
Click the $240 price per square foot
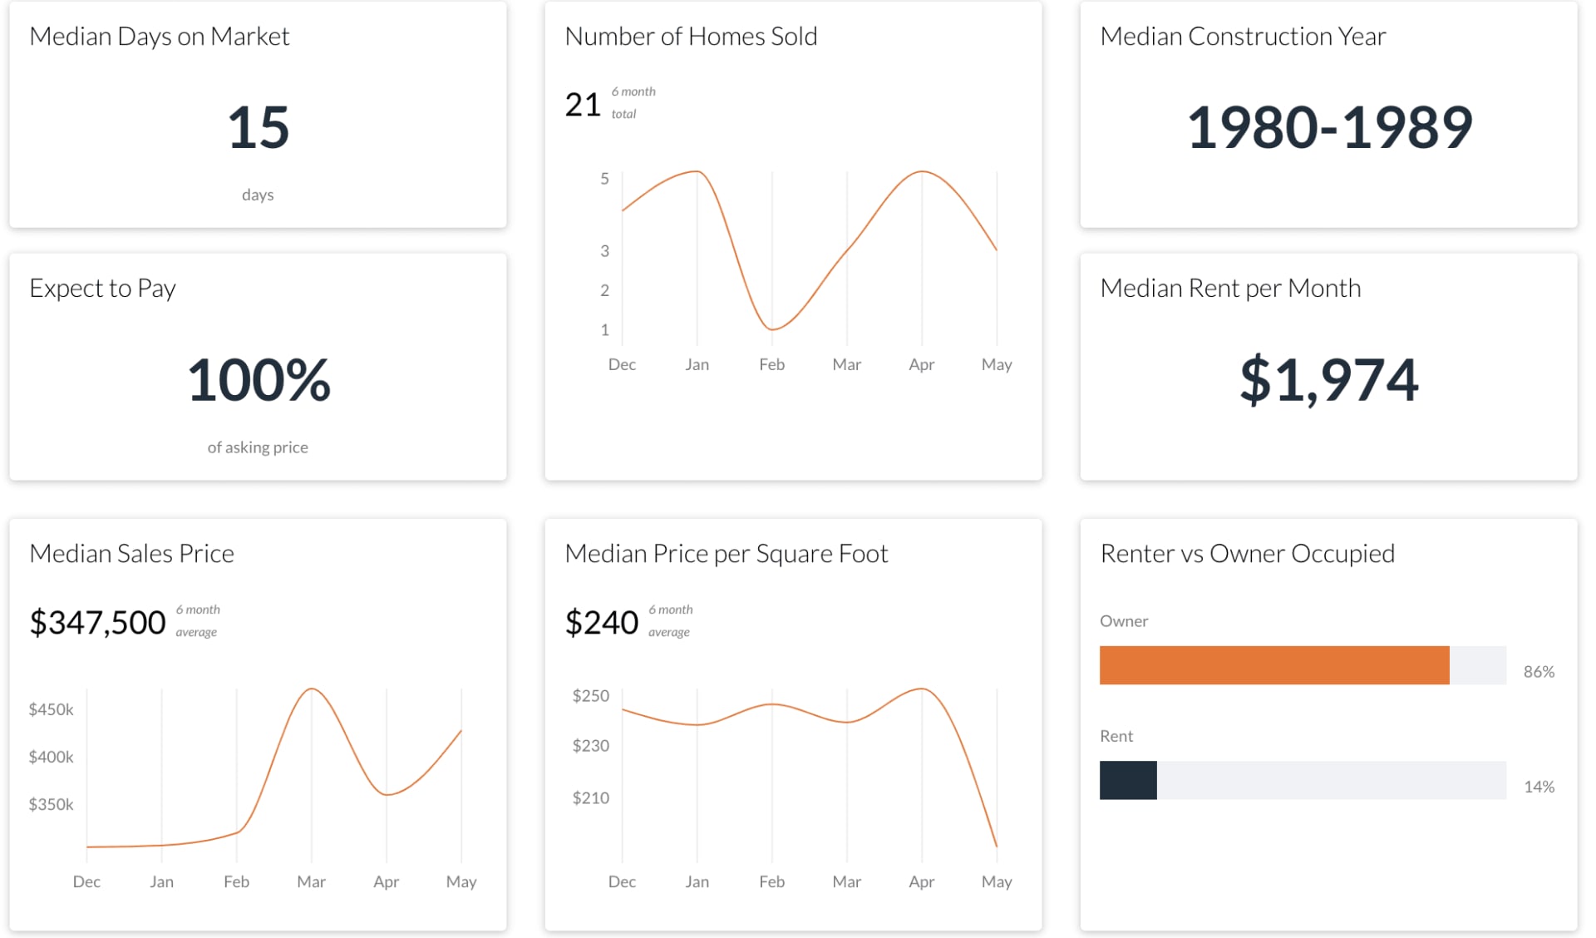pyautogui.click(x=601, y=622)
